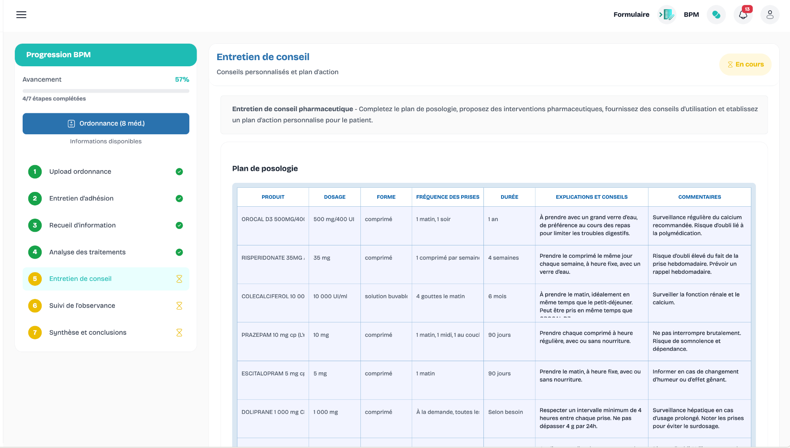Click the number 4 step circle

(35, 252)
